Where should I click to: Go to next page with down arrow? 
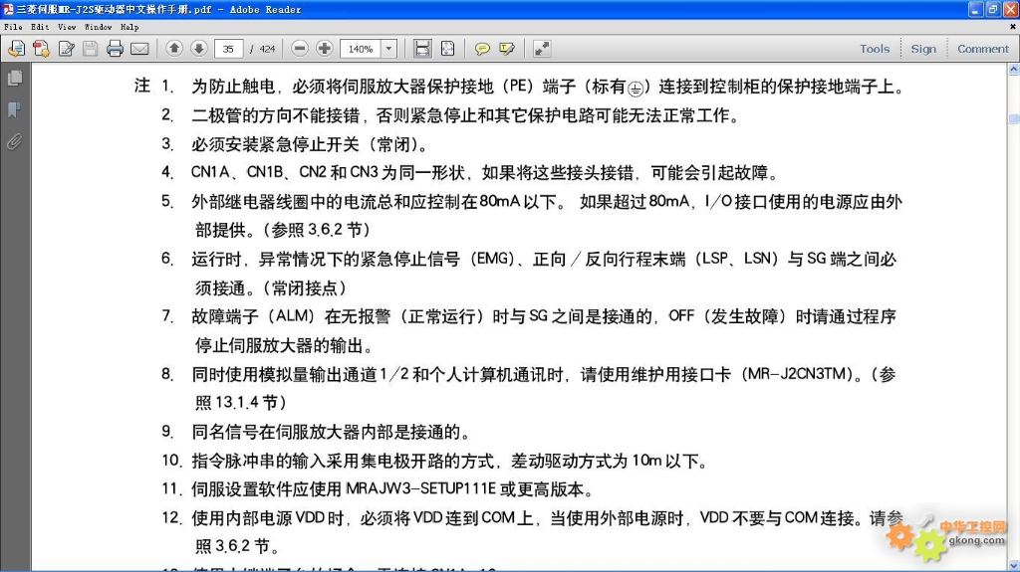click(x=199, y=48)
